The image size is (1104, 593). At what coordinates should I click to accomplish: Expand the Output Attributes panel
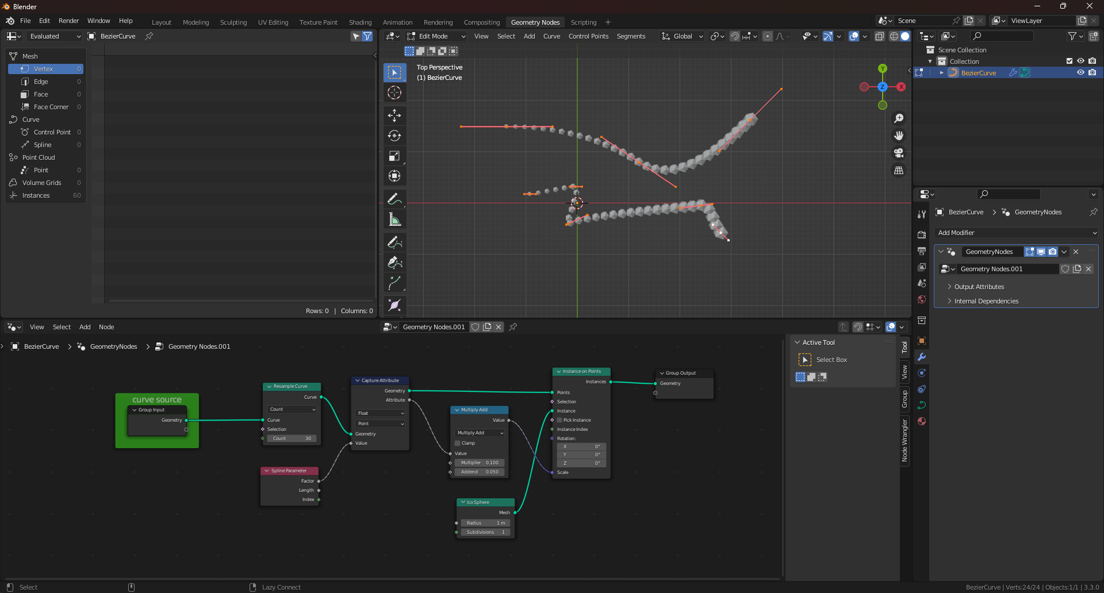coord(979,287)
